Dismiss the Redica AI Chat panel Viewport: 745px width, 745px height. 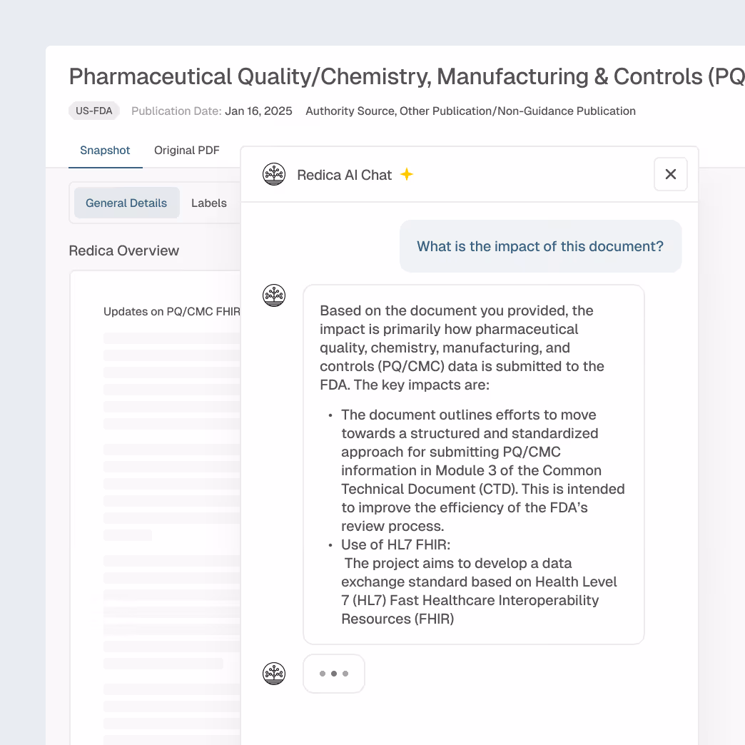click(x=670, y=173)
